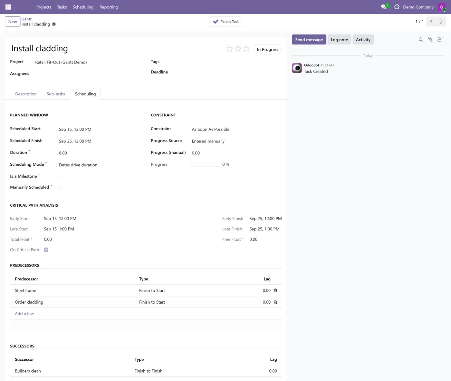
Task: Toggle the Is a Milestone checkbox
Action: click(60, 176)
